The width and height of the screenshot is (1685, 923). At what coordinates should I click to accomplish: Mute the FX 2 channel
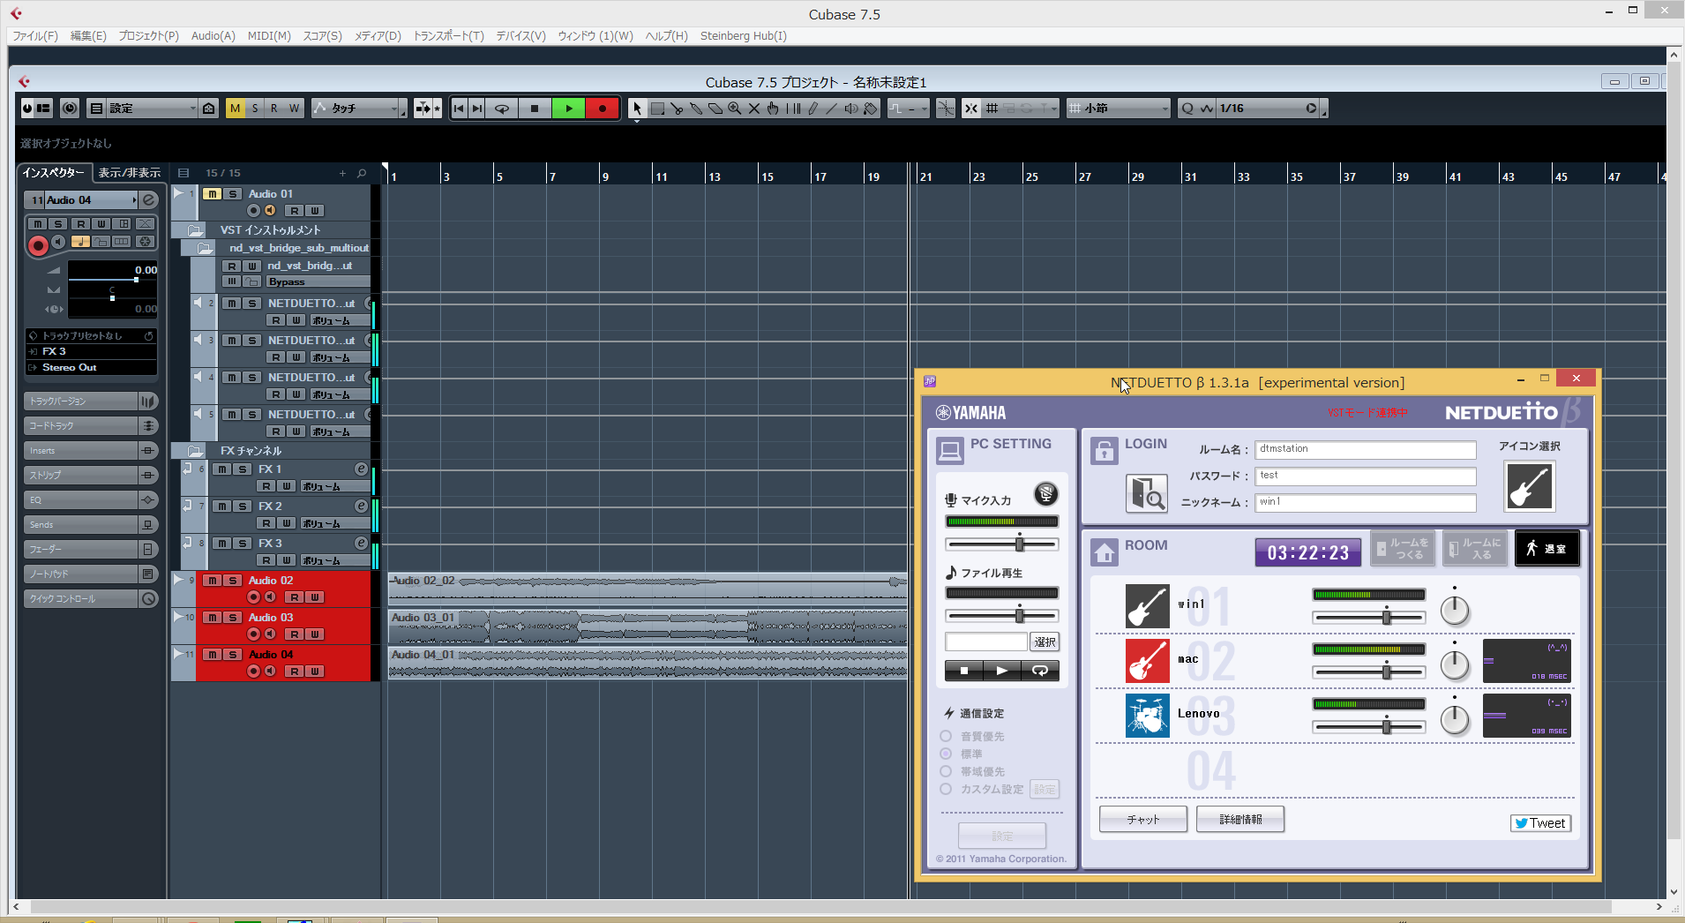pyautogui.click(x=222, y=507)
